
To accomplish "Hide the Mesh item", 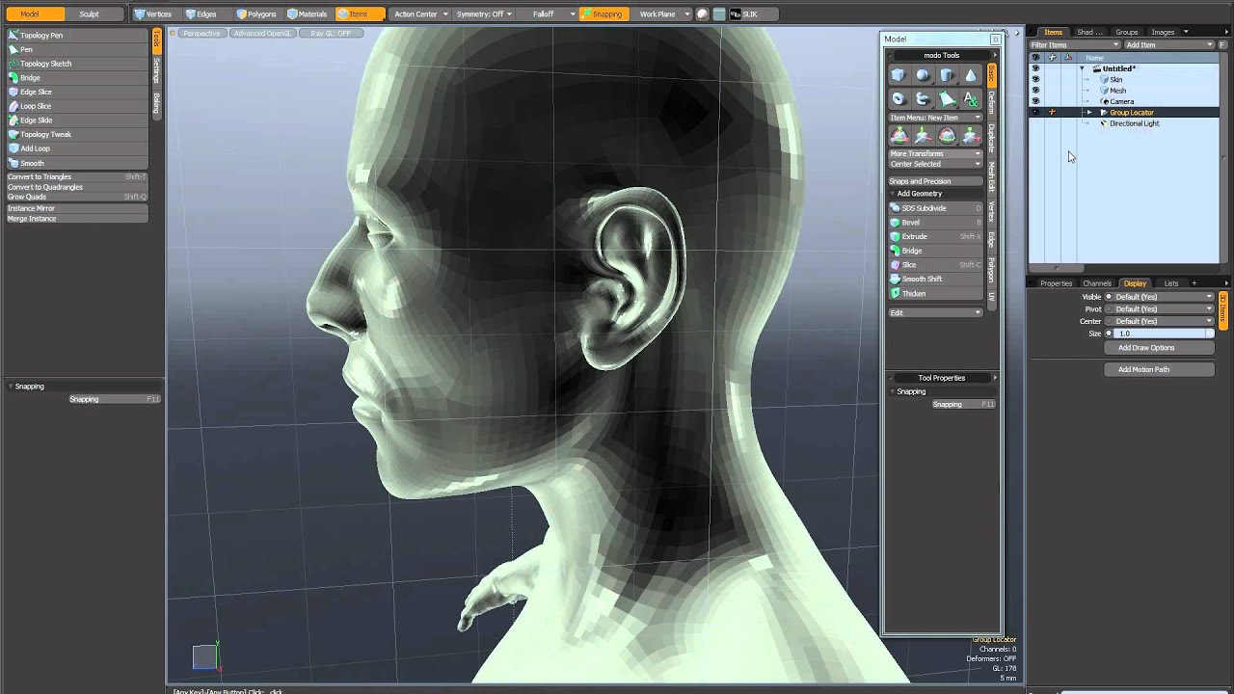I will coord(1035,91).
